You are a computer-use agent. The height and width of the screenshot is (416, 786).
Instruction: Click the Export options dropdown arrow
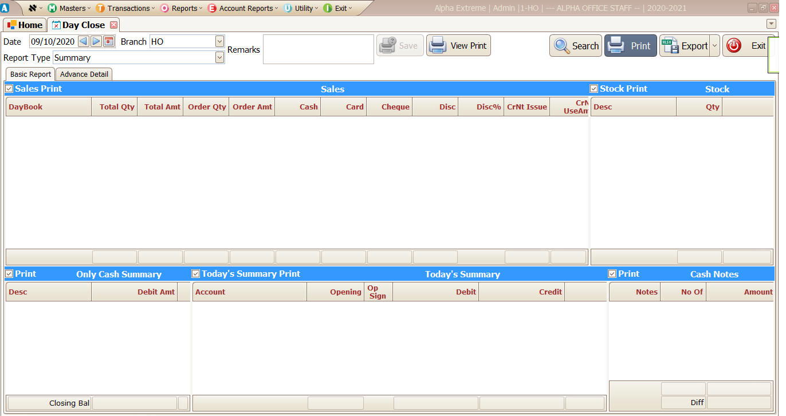pos(715,45)
